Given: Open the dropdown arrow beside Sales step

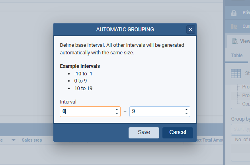Looking at the screenshot, I should tap(14, 140).
